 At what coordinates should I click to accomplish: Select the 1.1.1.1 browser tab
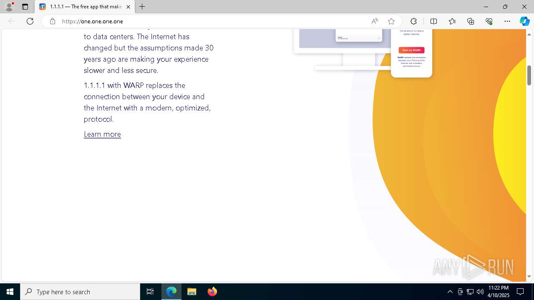pos(85,7)
